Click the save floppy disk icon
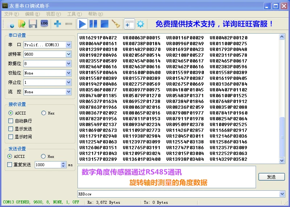Screen dimensions: 290x207 pyautogui.click(x=33, y=24)
